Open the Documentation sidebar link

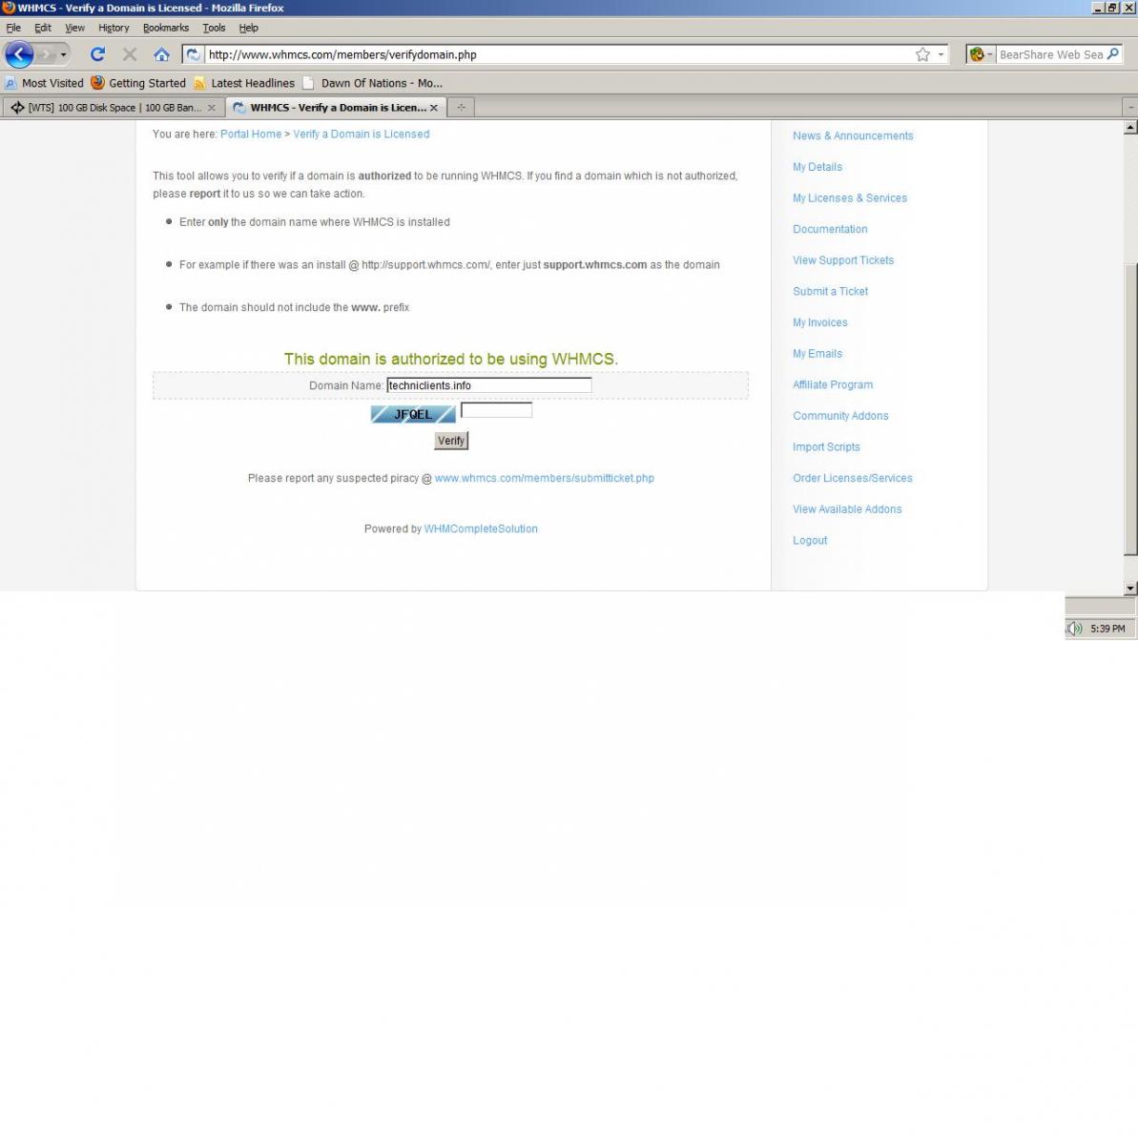click(830, 229)
